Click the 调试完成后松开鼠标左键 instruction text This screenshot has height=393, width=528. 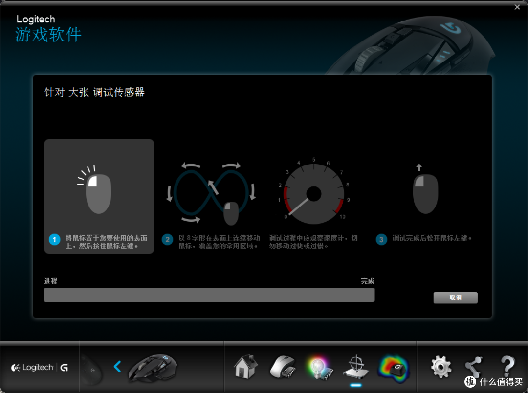(x=432, y=238)
